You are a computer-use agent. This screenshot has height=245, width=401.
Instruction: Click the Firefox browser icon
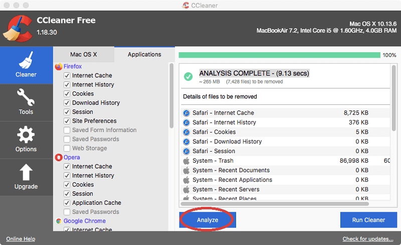[59, 66]
